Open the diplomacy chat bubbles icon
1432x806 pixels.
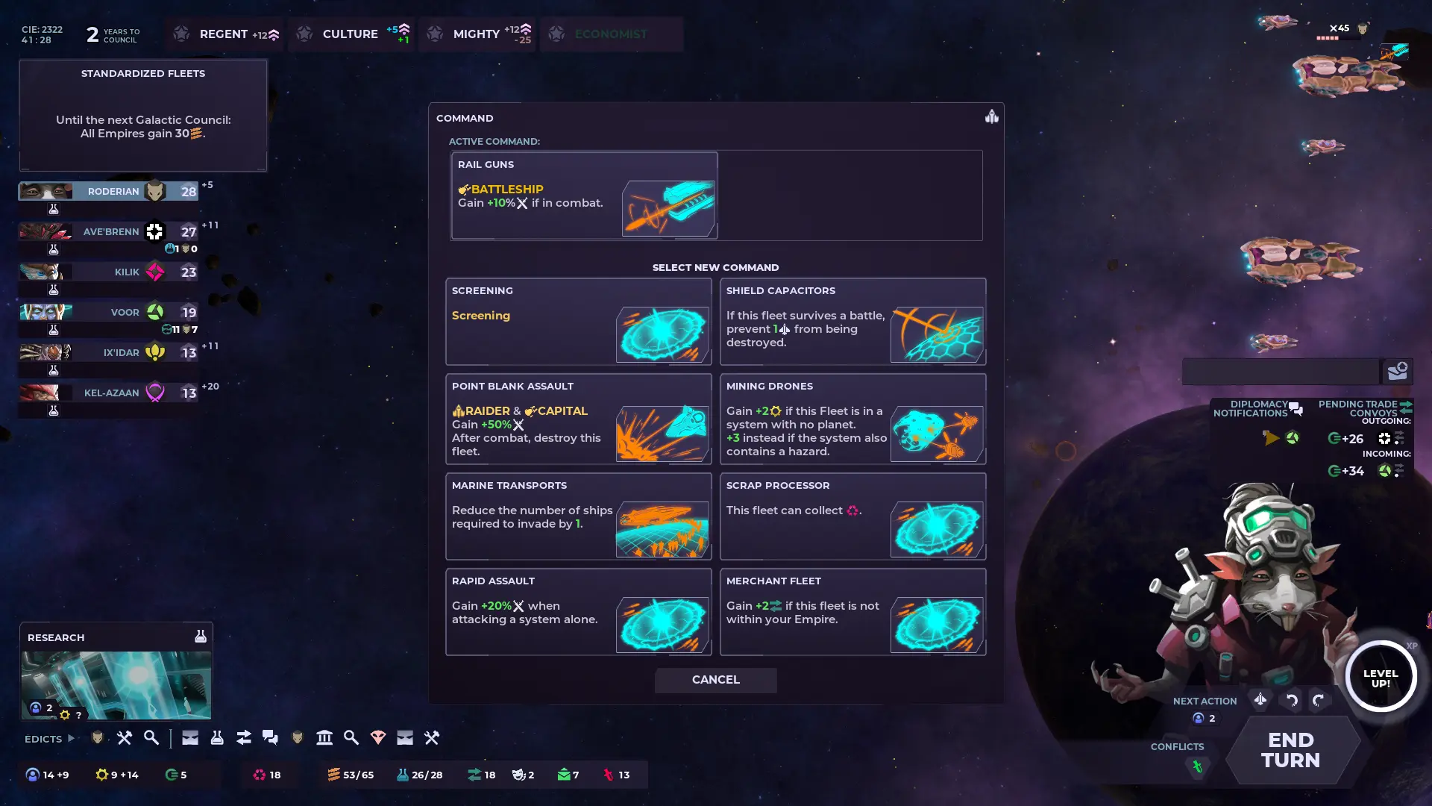270,738
